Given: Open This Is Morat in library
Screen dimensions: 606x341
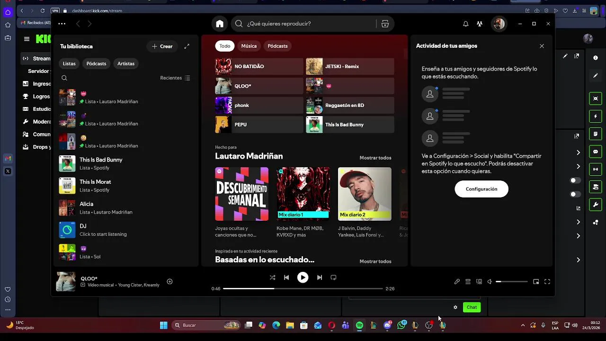Looking at the screenshot, I should pos(125,186).
